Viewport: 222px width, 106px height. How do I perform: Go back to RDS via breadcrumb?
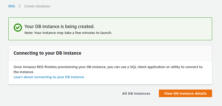[12, 6]
